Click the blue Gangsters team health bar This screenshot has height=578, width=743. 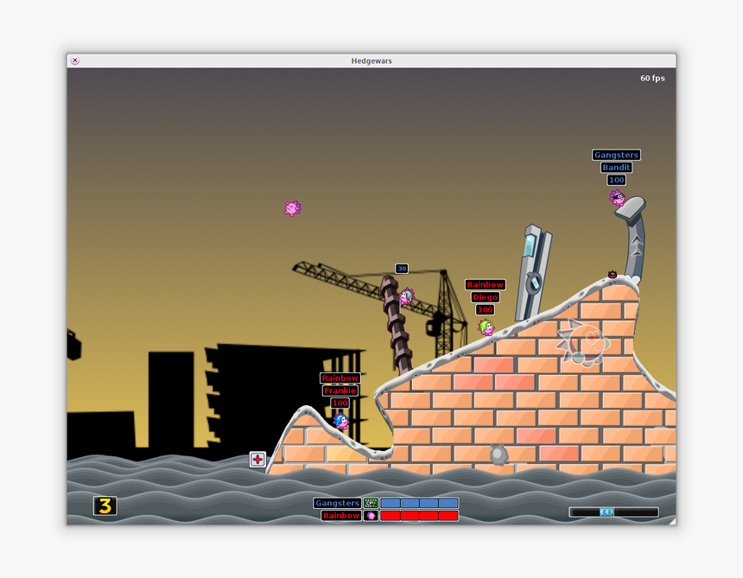pos(419,503)
